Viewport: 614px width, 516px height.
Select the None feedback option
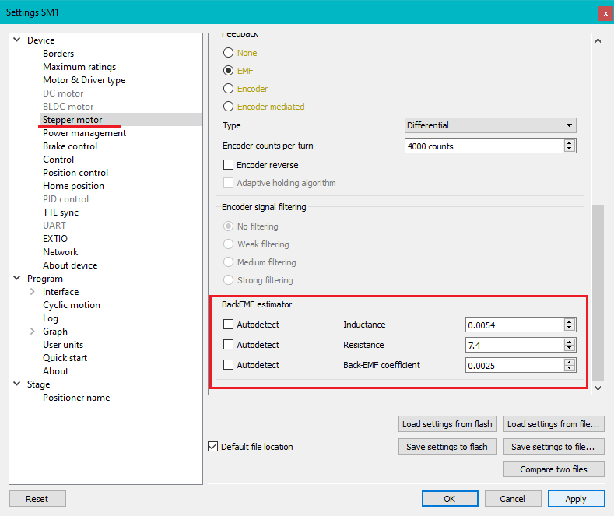point(228,53)
